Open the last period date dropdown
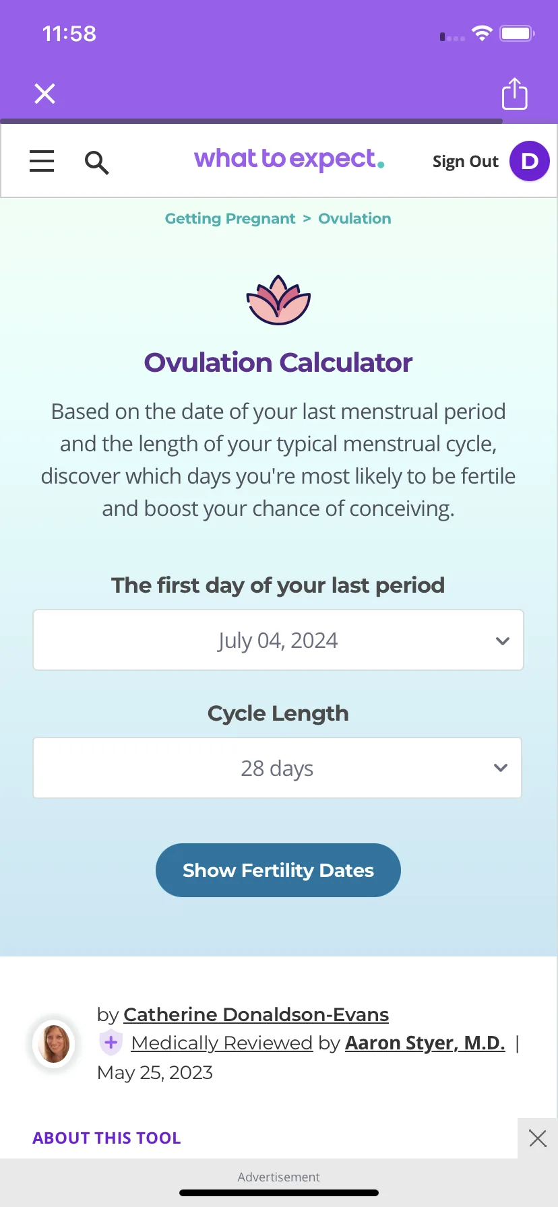Screen dimensions: 558x1207 click(278, 640)
